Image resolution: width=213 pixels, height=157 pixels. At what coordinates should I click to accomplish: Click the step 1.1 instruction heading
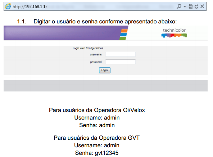[x=97, y=22]
